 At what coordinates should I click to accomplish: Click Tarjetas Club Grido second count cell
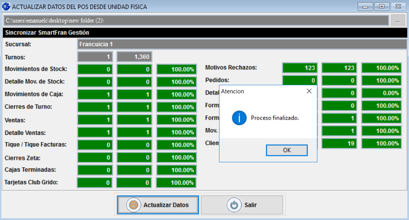pos(134,183)
